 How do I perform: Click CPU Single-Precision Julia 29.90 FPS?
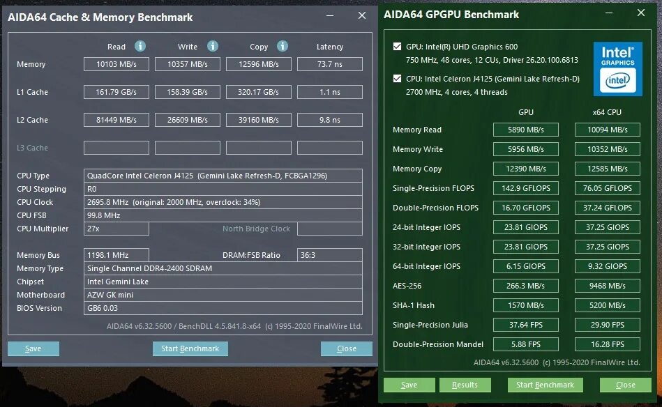(607, 325)
